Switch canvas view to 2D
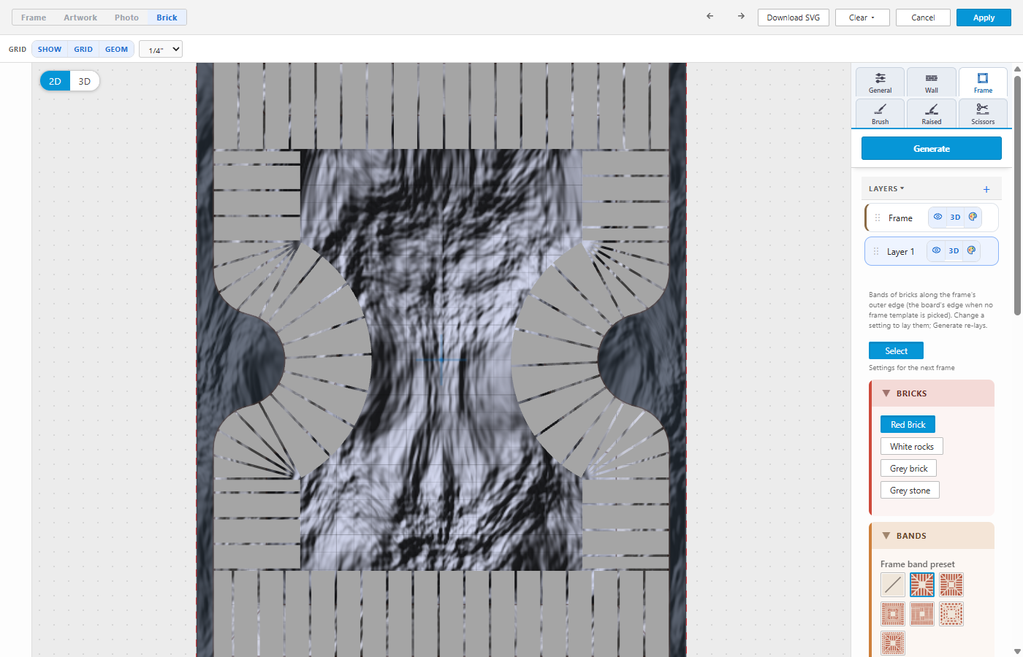Screen dimensions: 1023x657 point(55,81)
